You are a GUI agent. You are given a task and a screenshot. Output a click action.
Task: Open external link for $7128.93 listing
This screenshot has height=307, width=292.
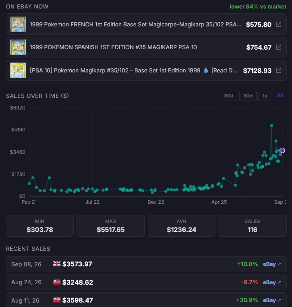coord(279,70)
